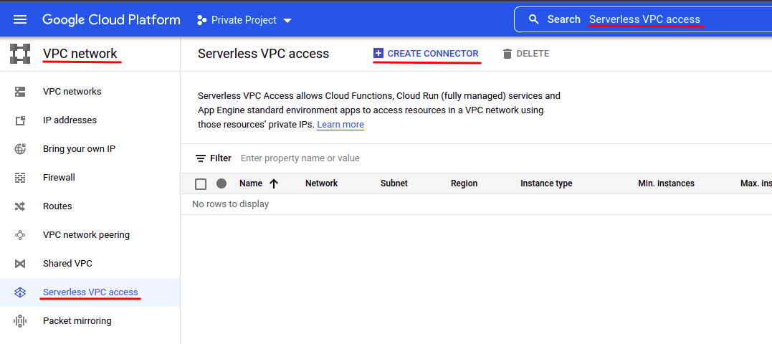Click the DELETE button
The width and height of the screenshot is (772, 344).
(526, 54)
